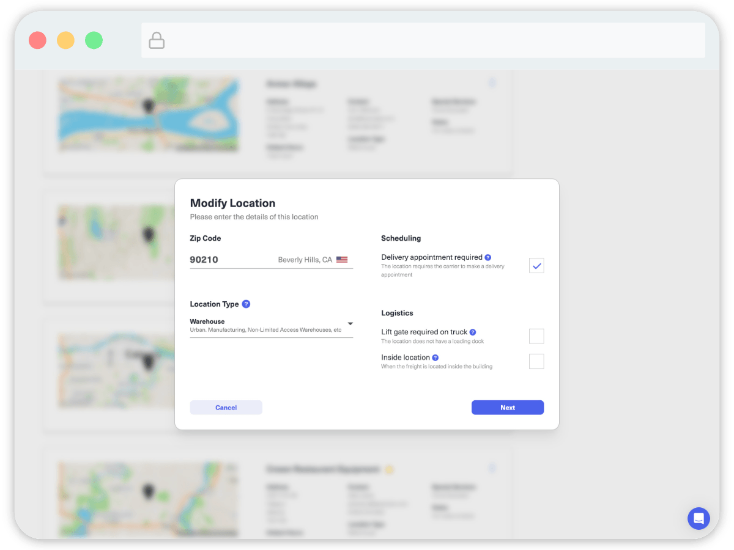Screen dimensions: 734x550
Task: Open the chat widget bubble
Action: (x=699, y=518)
